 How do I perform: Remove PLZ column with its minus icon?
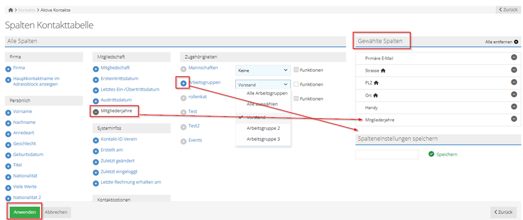(514, 82)
